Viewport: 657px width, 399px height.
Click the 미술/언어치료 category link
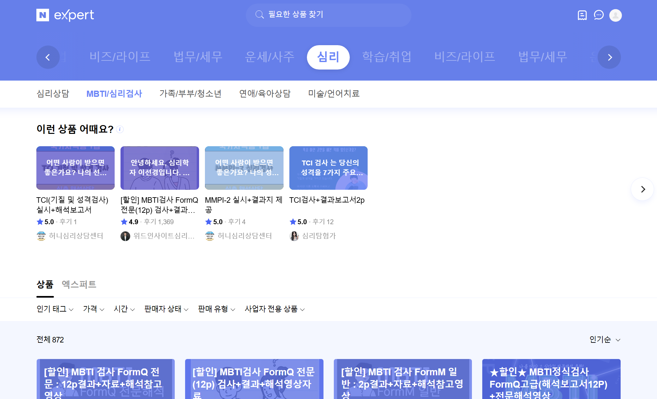pos(334,94)
